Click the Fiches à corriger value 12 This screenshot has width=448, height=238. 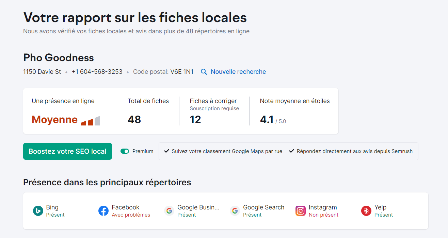195,120
